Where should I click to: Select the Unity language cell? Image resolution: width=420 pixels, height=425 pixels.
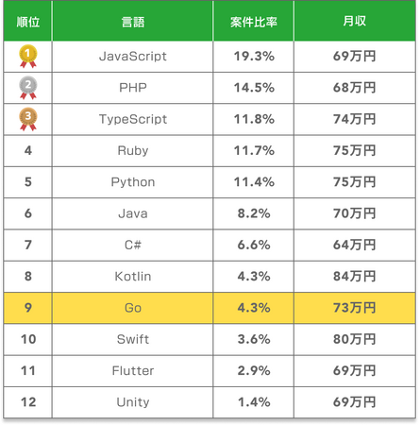pos(133,402)
